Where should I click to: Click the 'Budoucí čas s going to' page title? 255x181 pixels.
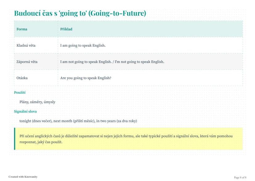[x=80, y=13]
